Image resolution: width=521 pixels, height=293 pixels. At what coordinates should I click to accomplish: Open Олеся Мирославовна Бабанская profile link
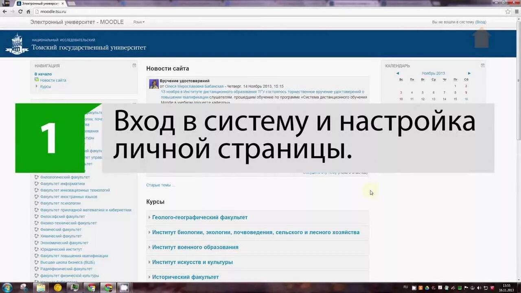[194, 86]
